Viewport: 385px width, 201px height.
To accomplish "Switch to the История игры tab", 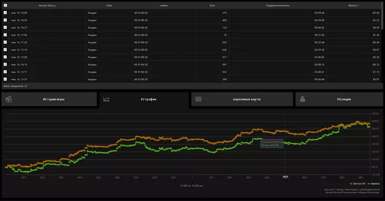I will tap(49, 99).
